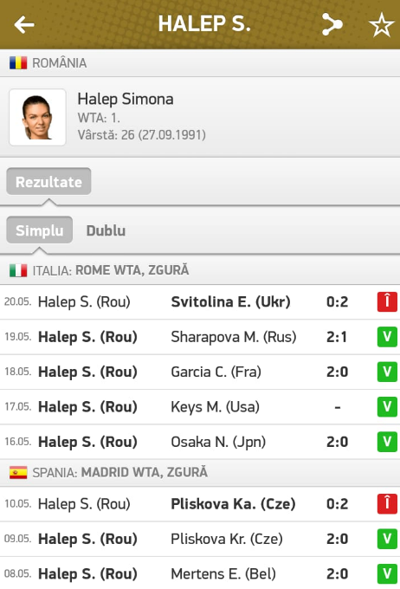
Task: Open the Halep vs Garcia C. match
Action: pyautogui.click(x=200, y=372)
